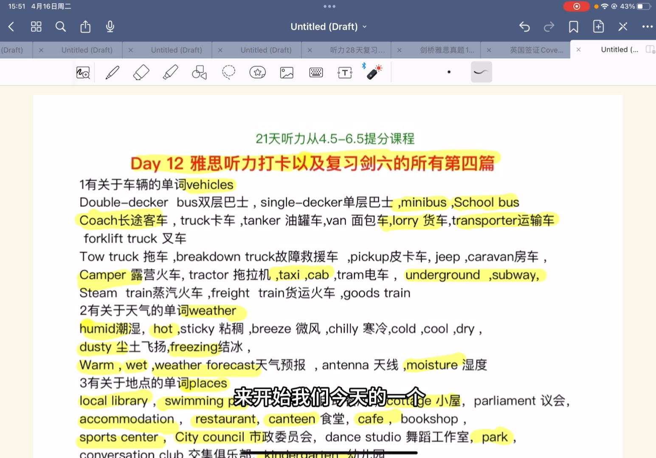The image size is (656, 458).
Task: Tap the words dance studio
Action: pos(363,437)
